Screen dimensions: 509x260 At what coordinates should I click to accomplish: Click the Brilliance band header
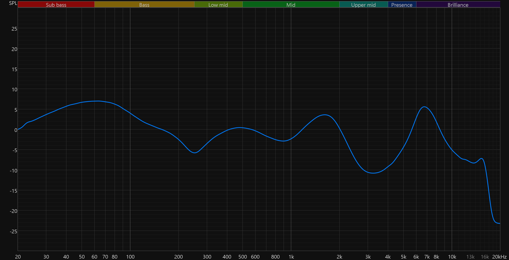click(x=458, y=4)
